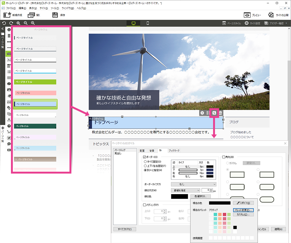Image resolution: width=291 pixels, height=243 pixels.
Task: Switch to desktop monitor view
Action: tap(133, 23)
